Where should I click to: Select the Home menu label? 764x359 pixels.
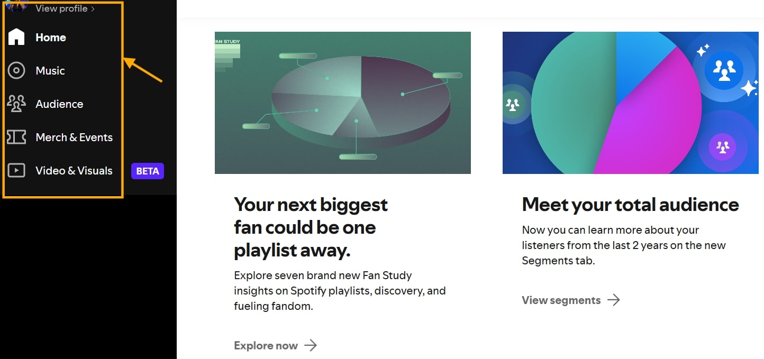click(51, 38)
